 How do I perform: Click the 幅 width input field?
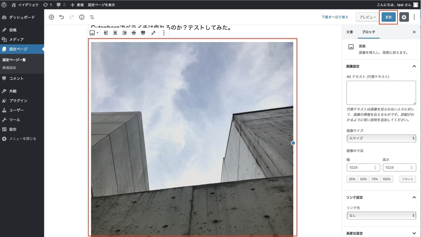[x=363, y=167]
